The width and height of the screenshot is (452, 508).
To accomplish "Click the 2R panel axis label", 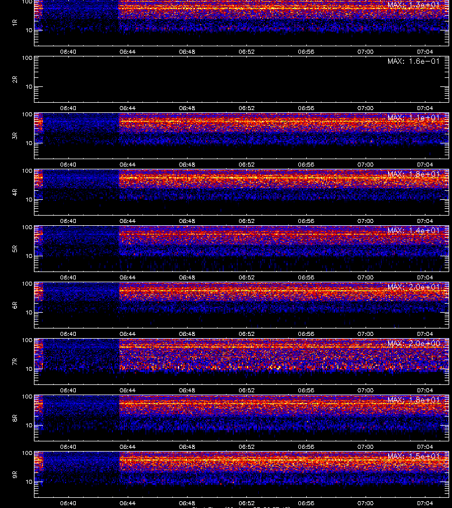I will coord(15,80).
